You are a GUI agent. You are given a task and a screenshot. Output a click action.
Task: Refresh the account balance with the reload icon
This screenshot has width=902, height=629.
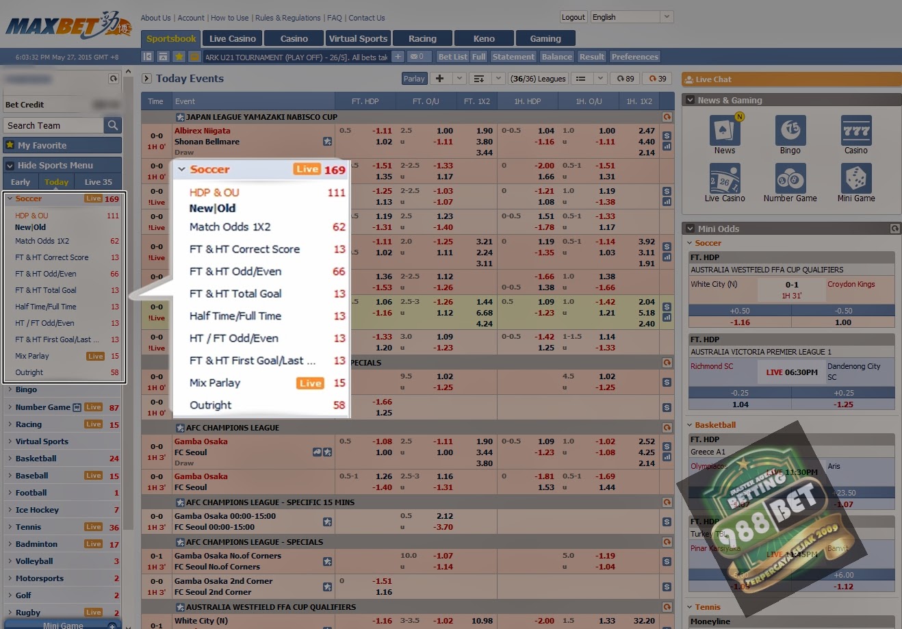pos(114,79)
